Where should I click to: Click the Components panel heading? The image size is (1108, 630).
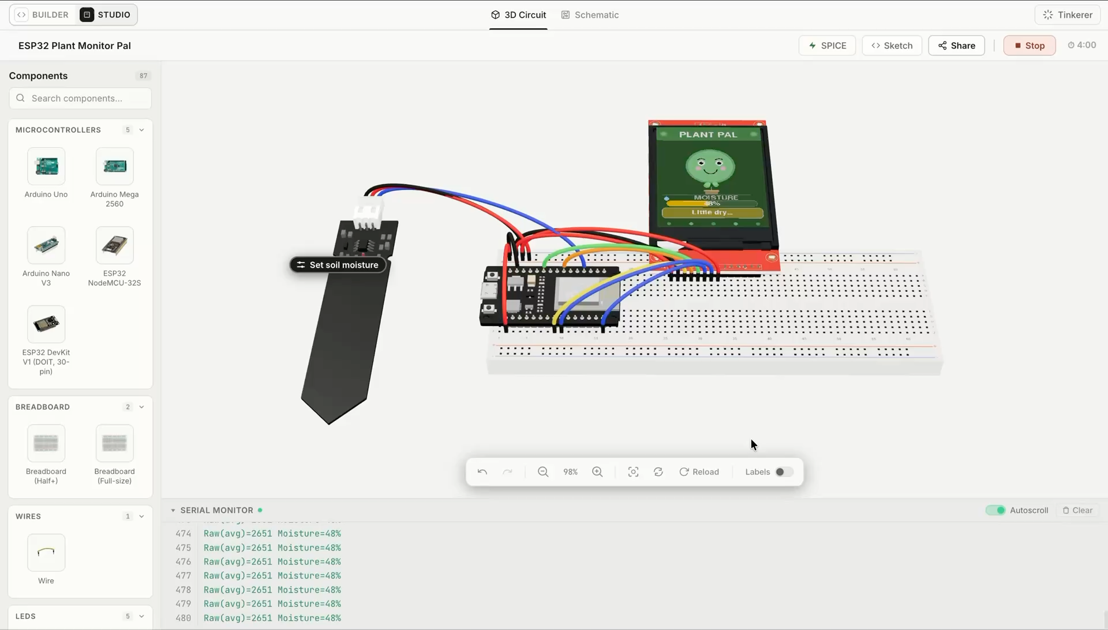(38, 76)
